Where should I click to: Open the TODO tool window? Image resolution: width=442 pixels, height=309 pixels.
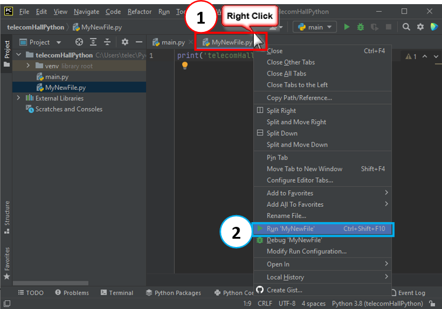(x=31, y=292)
